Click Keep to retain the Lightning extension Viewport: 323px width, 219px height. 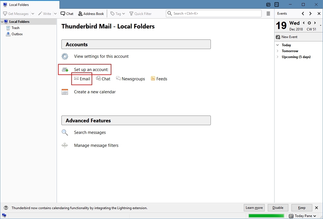(302, 208)
